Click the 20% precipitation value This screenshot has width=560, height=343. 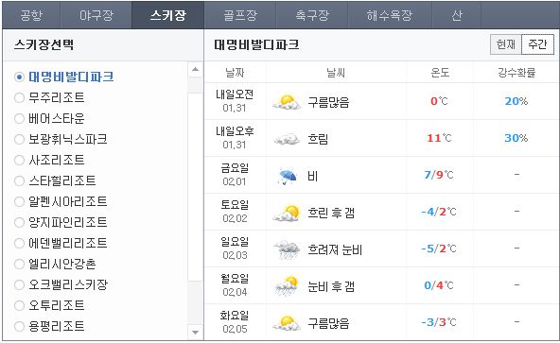(x=516, y=101)
